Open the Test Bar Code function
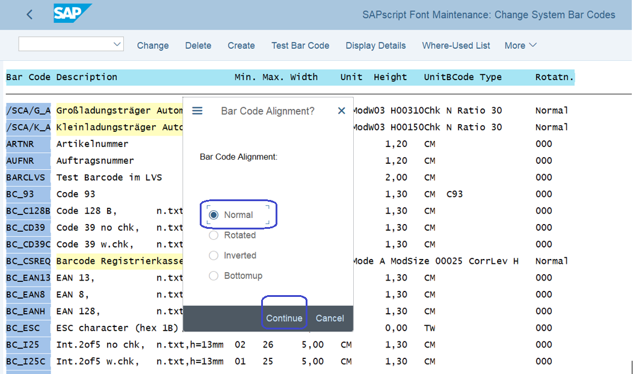 (x=300, y=45)
